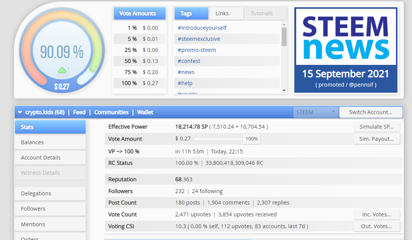Select the Stats sidebar tab

[50, 127]
